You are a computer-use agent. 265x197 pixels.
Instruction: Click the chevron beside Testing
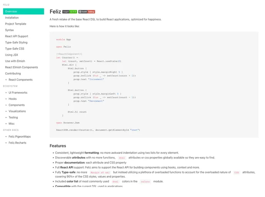[x=6, y=117]
